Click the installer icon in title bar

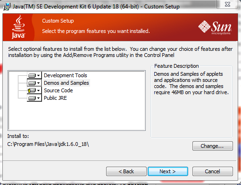(7, 7)
